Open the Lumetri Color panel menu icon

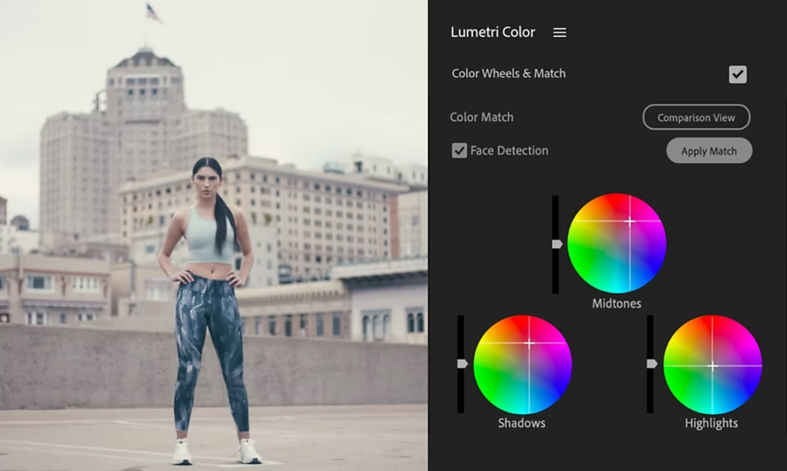point(560,32)
